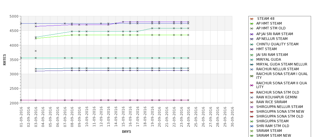Click CHINTU QUALITY STEAM legend label

(277, 44)
